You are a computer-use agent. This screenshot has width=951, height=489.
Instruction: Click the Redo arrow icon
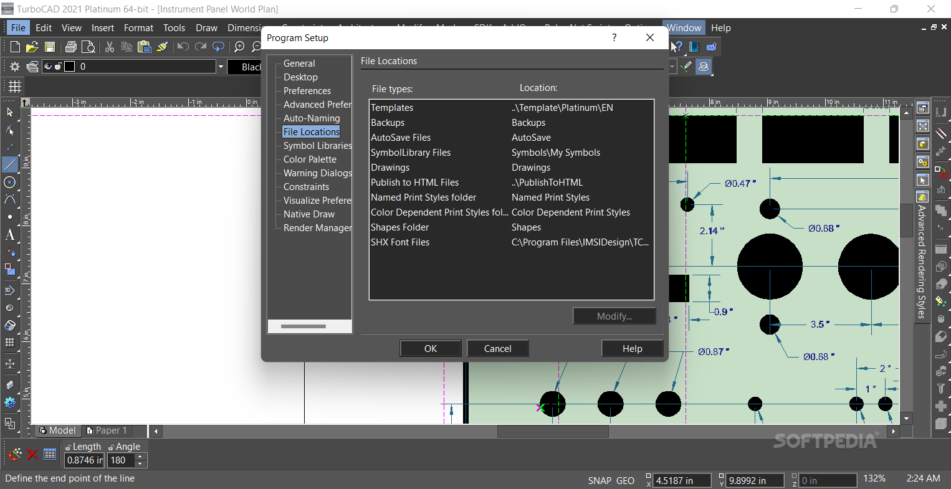(200, 47)
